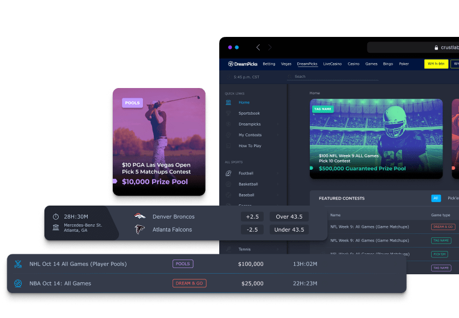The height and width of the screenshot is (318, 459).
Task: Click the Atlanta Falcons team logo
Action: pyautogui.click(x=140, y=229)
